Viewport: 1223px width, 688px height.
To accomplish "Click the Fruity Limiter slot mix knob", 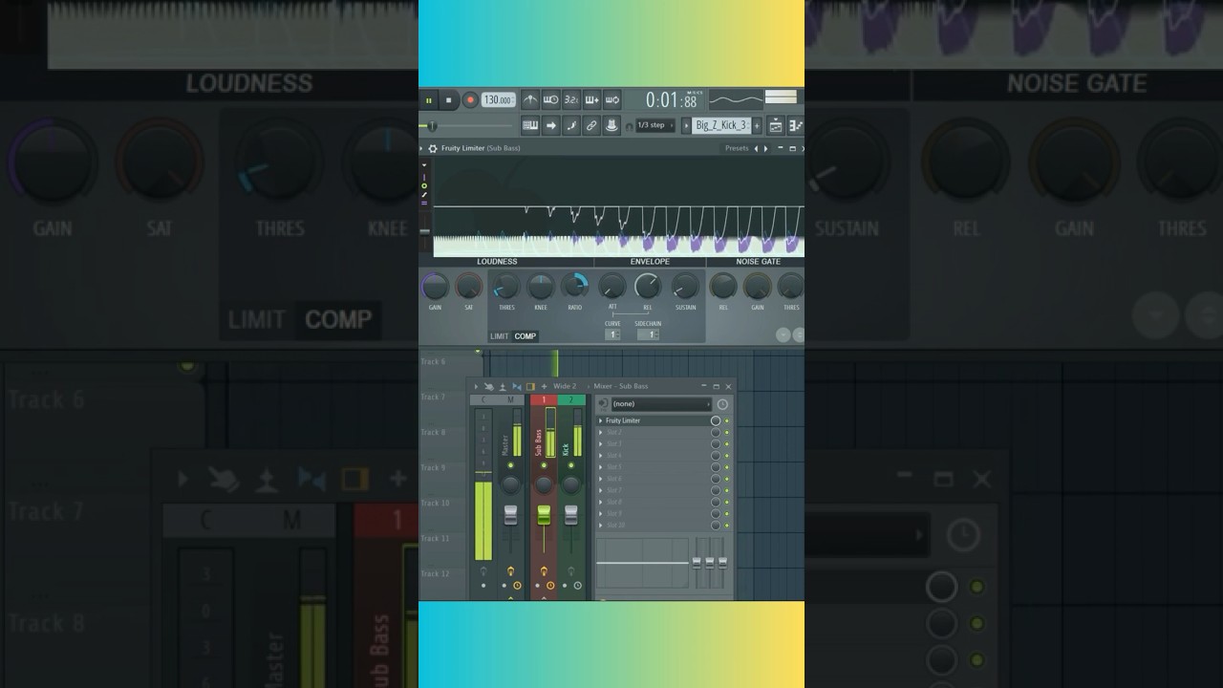I will click(716, 420).
